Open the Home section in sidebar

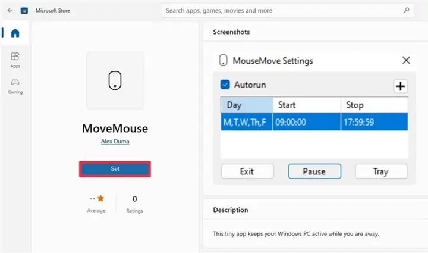[15, 33]
